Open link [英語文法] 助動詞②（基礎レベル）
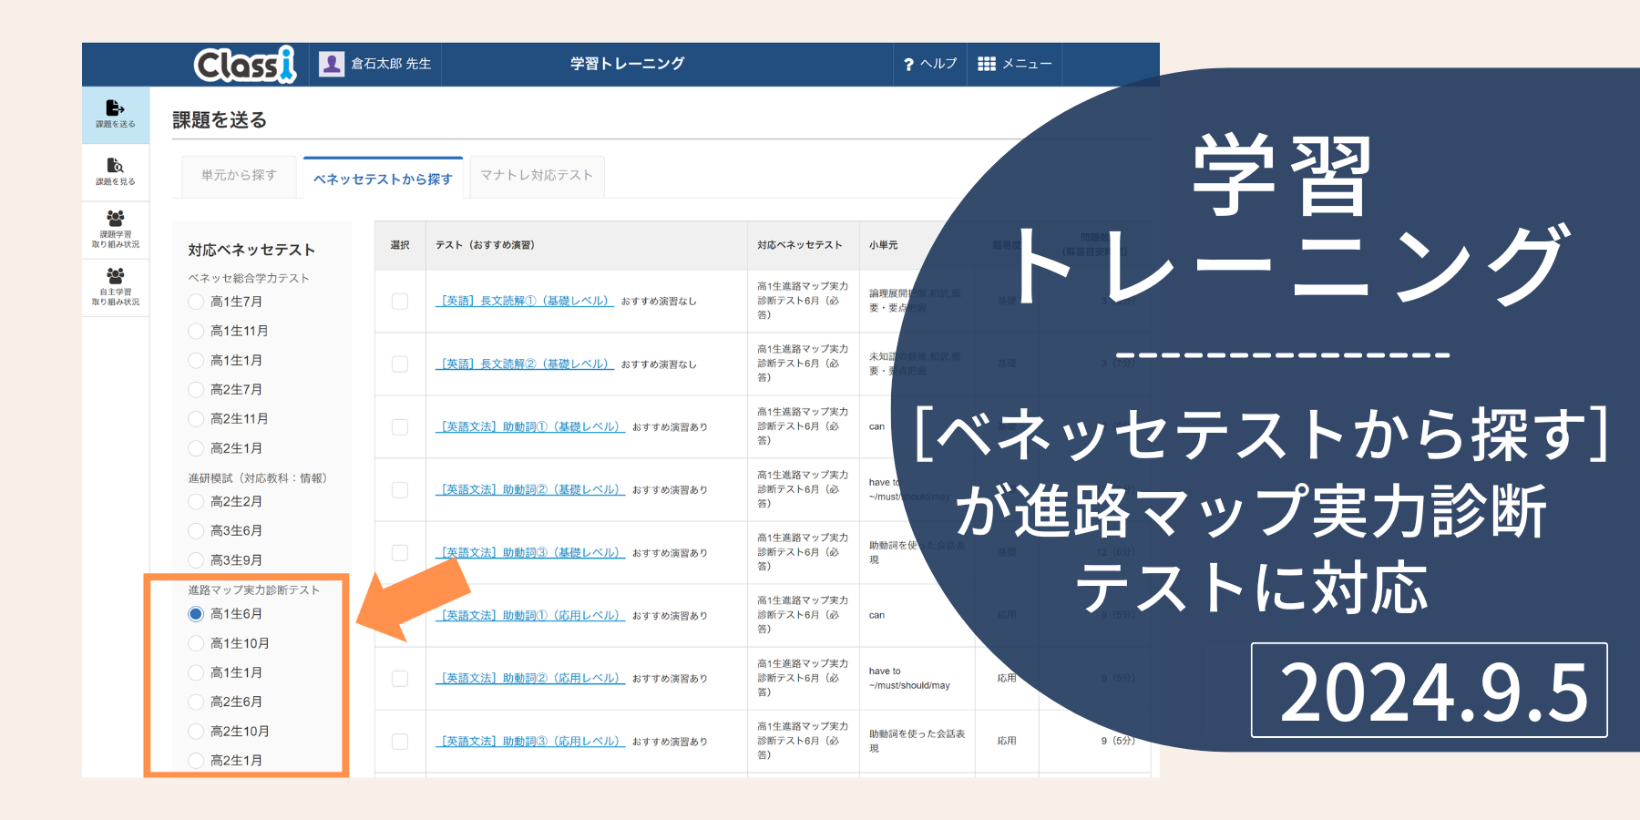The width and height of the screenshot is (1640, 820). pyautogui.click(x=530, y=489)
